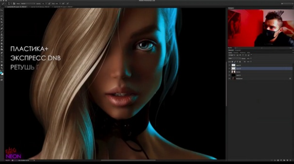Click the background color swatch
The width and height of the screenshot is (294, 164).
coord(3,74)
